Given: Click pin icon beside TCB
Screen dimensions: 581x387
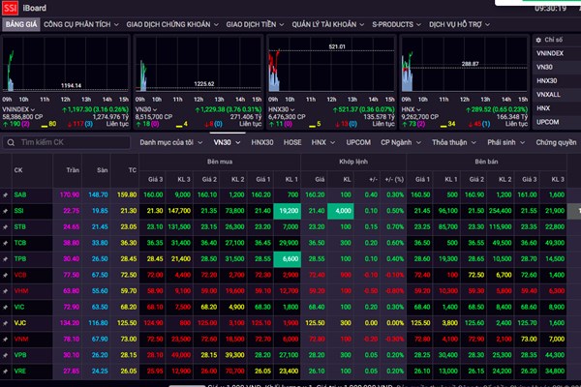Looking at the screenshot, I should click(x=7, y=242).
